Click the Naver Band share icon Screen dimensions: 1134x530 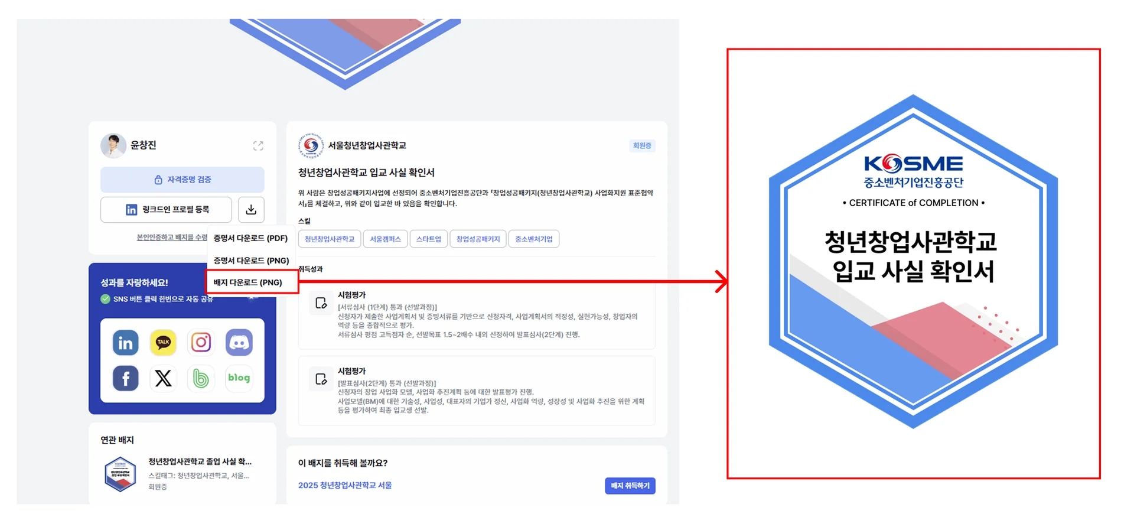(201, 378)
